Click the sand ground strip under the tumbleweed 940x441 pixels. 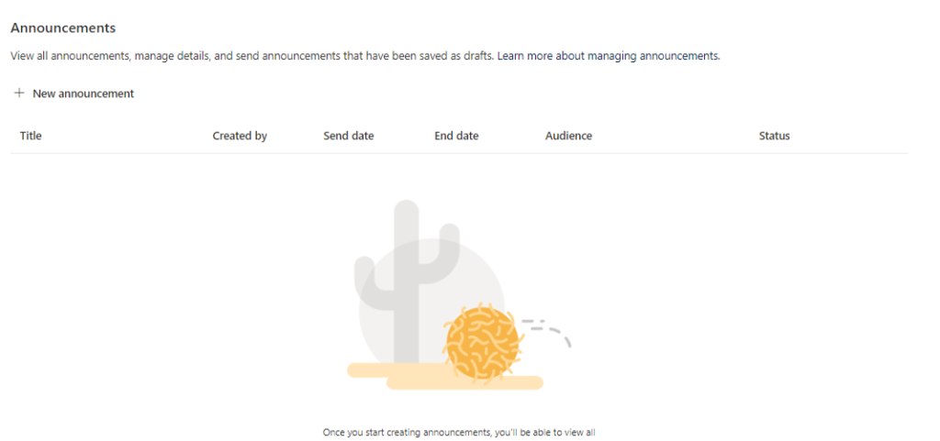(464, 381)
